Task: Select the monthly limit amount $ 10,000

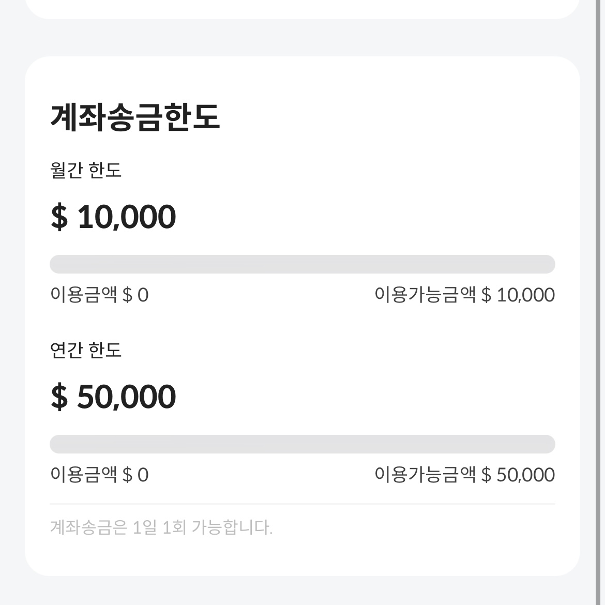Action: [x=113, y=216]
